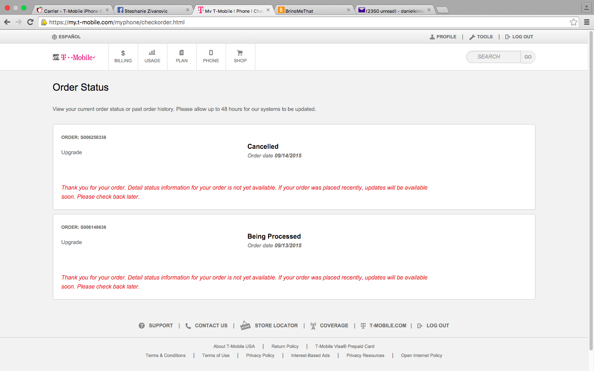Open Terms & Conditions link
This screenshot has height=371, width=594.
165,355
